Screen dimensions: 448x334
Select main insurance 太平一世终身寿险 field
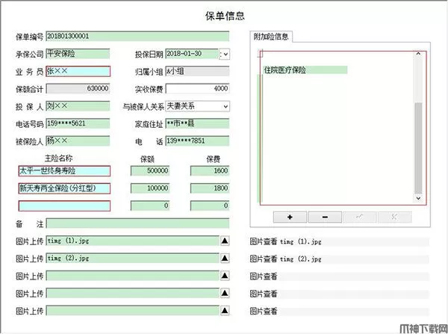point(64,171)
